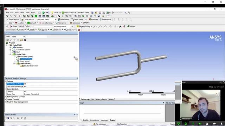Click the sort icon in the Outline toolbar
225x126 pixels.
pyautogui.click(x=25, y=40)
